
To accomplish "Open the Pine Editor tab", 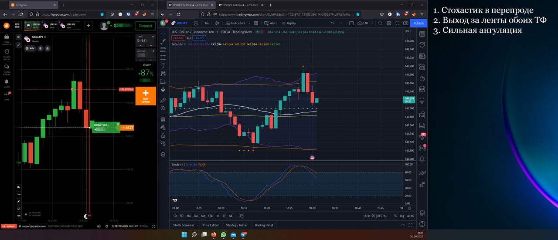I will [211, 225].
